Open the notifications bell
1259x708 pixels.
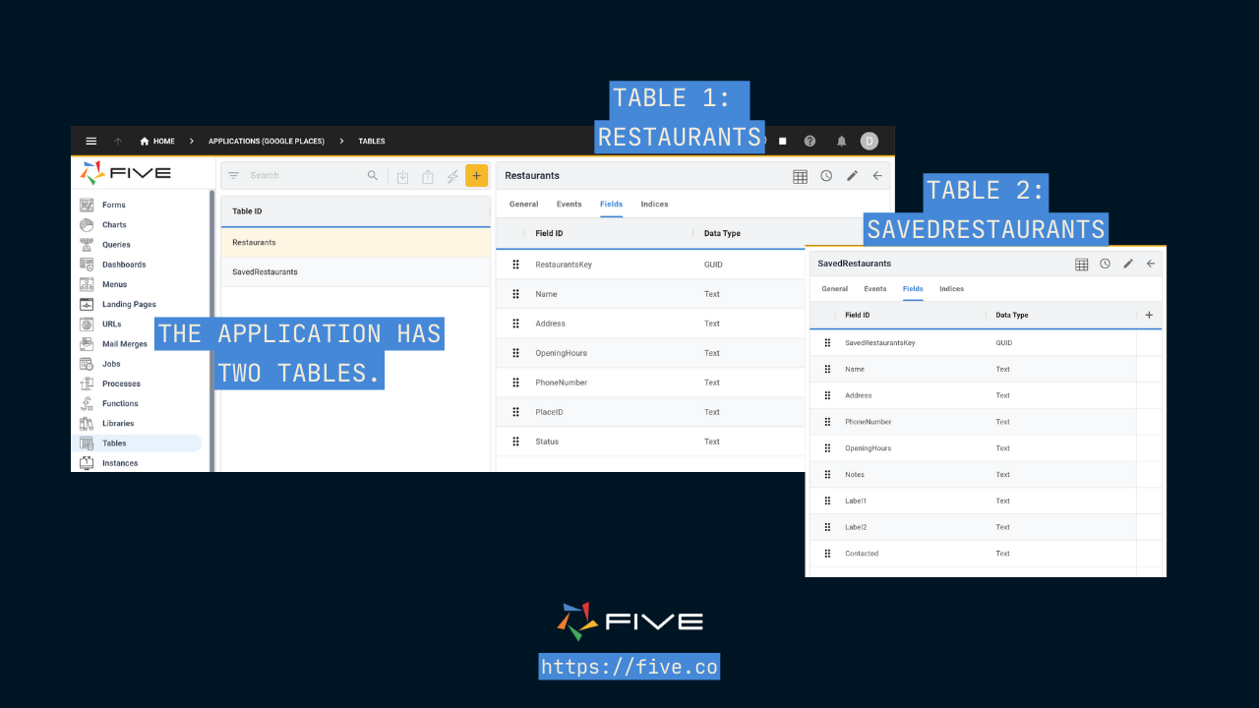pos(842,141)
